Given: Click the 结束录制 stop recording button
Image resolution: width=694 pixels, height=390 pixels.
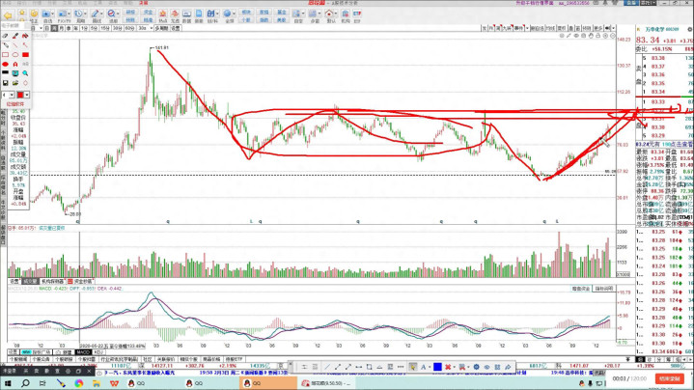Looking at the screenshot, I should (x=670, y=378).
